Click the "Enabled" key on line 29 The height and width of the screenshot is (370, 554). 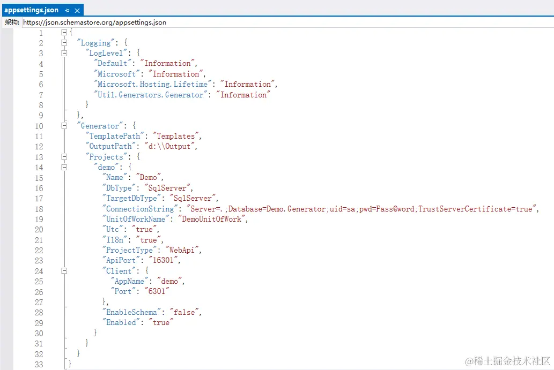[x=121, y=322]
